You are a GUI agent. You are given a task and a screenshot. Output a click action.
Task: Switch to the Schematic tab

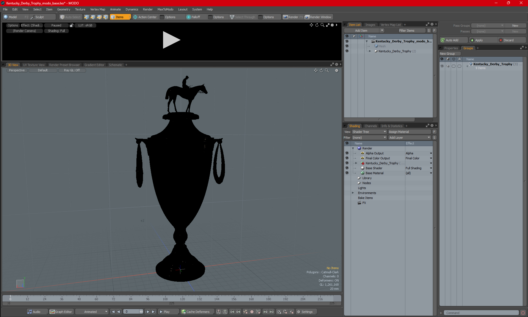[x=116, y=65]
